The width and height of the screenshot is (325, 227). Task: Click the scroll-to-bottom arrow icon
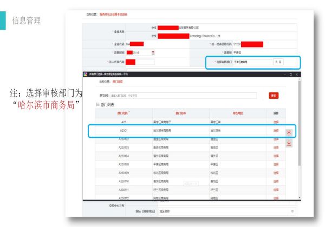[288, 143]
